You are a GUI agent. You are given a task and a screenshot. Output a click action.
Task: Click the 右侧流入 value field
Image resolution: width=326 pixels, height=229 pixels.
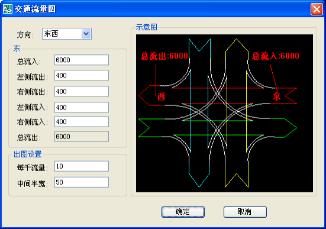(82, 122)
